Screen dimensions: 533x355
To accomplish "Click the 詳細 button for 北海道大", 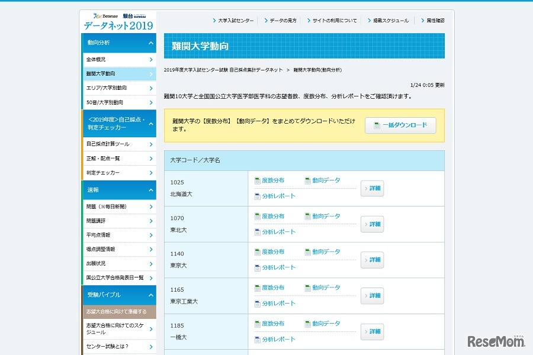I will coord(372,188).
